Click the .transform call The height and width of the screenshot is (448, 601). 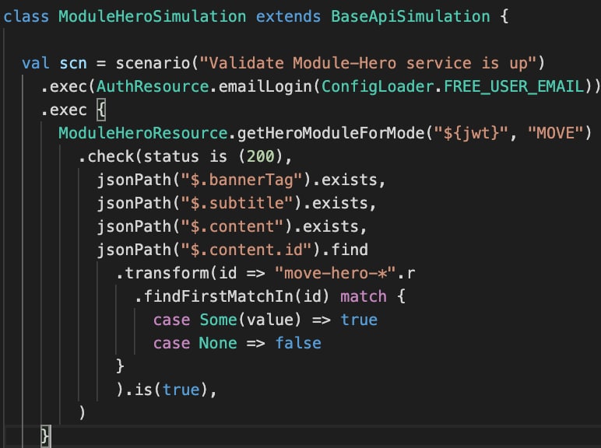tap(162, 274)
